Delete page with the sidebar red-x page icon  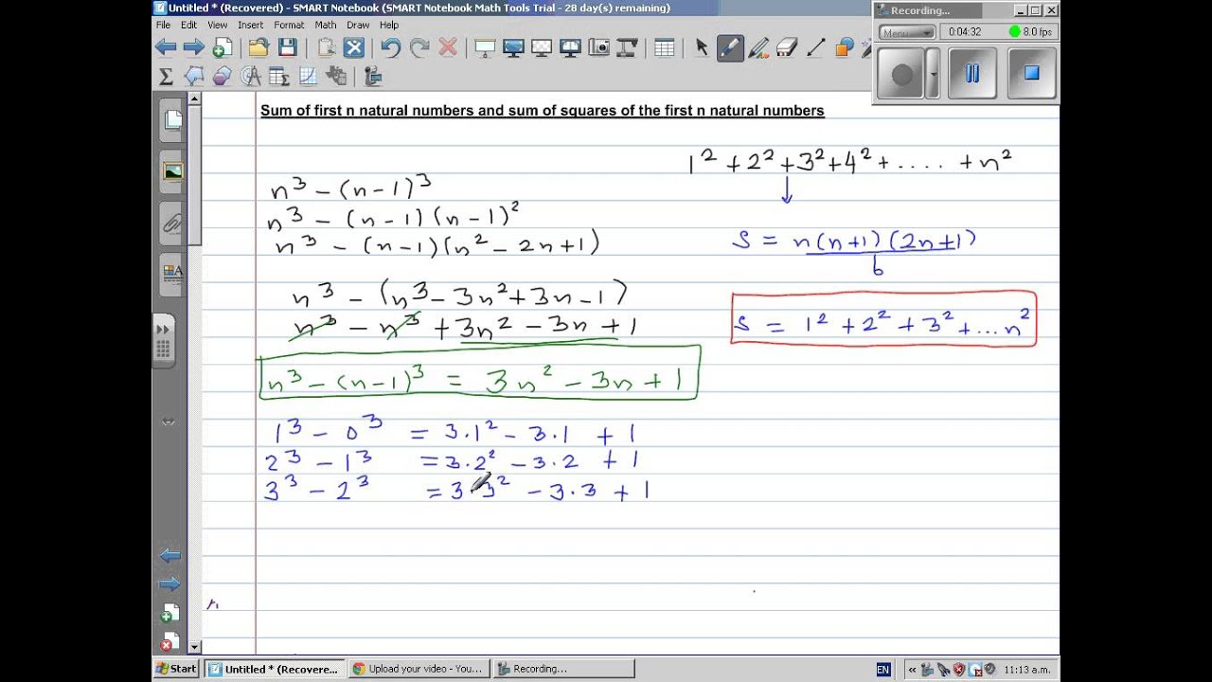click(x=169, y=641)
